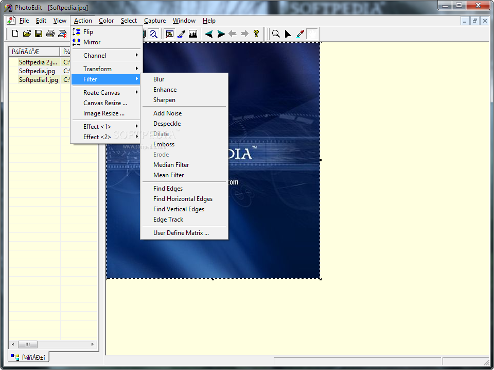Image resolution: width=494 pixels, height=370 pixels.
Task: Restore the inner document window
Action: (x=475, y=21)
